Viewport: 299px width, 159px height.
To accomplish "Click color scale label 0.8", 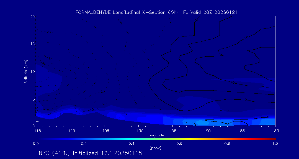I will [227, 144].
